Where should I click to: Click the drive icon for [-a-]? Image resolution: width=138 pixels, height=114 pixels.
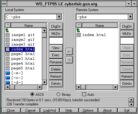click(x=7, y=73)
